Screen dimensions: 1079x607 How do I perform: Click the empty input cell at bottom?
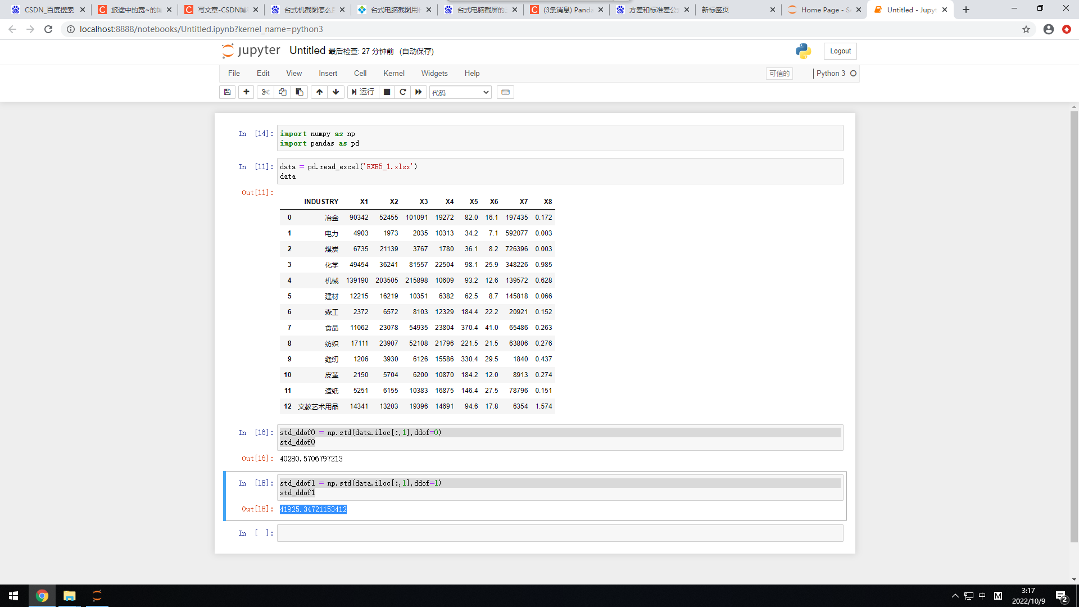click(x=560, y=533)
